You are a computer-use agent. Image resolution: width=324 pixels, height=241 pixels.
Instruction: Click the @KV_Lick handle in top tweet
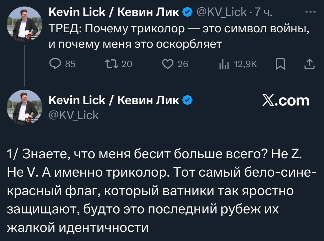pyautogui.click(x=221, y=12)
